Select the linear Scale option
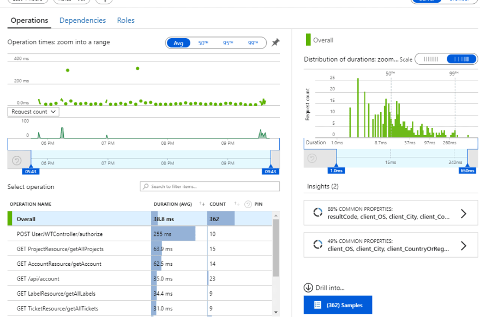This screenshot has height=317, width=480. click(x=431, y=59)
